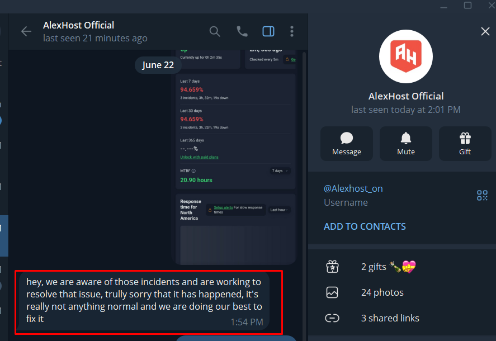Image resolution: width=496 pixels, height=341 pixels.
Task: Open the three-dot chat options menu
Action: click(292, 31)
